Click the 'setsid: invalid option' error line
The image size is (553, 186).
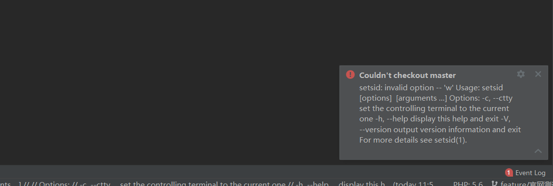pos(431,87)
